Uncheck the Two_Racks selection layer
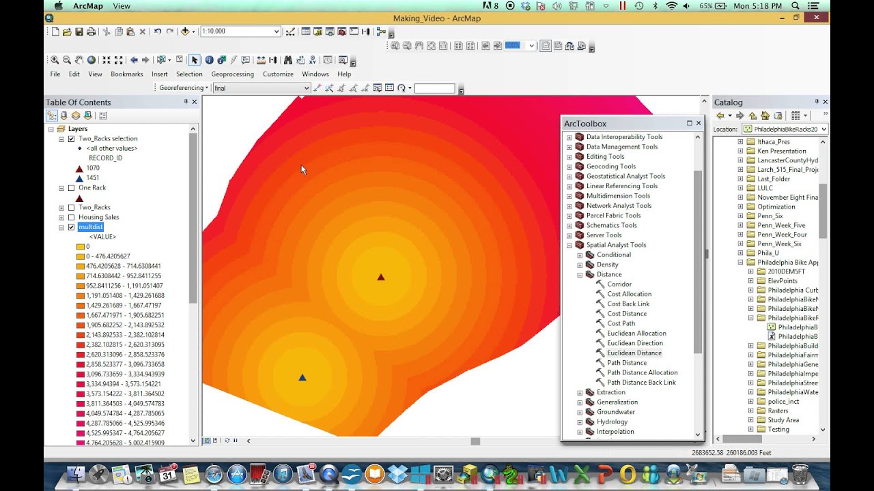 point(71,138)
